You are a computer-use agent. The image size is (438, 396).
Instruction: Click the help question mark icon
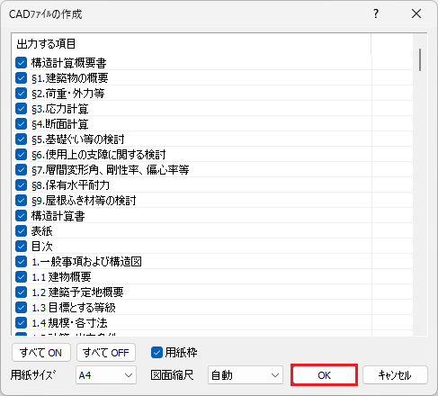(376, 13)
